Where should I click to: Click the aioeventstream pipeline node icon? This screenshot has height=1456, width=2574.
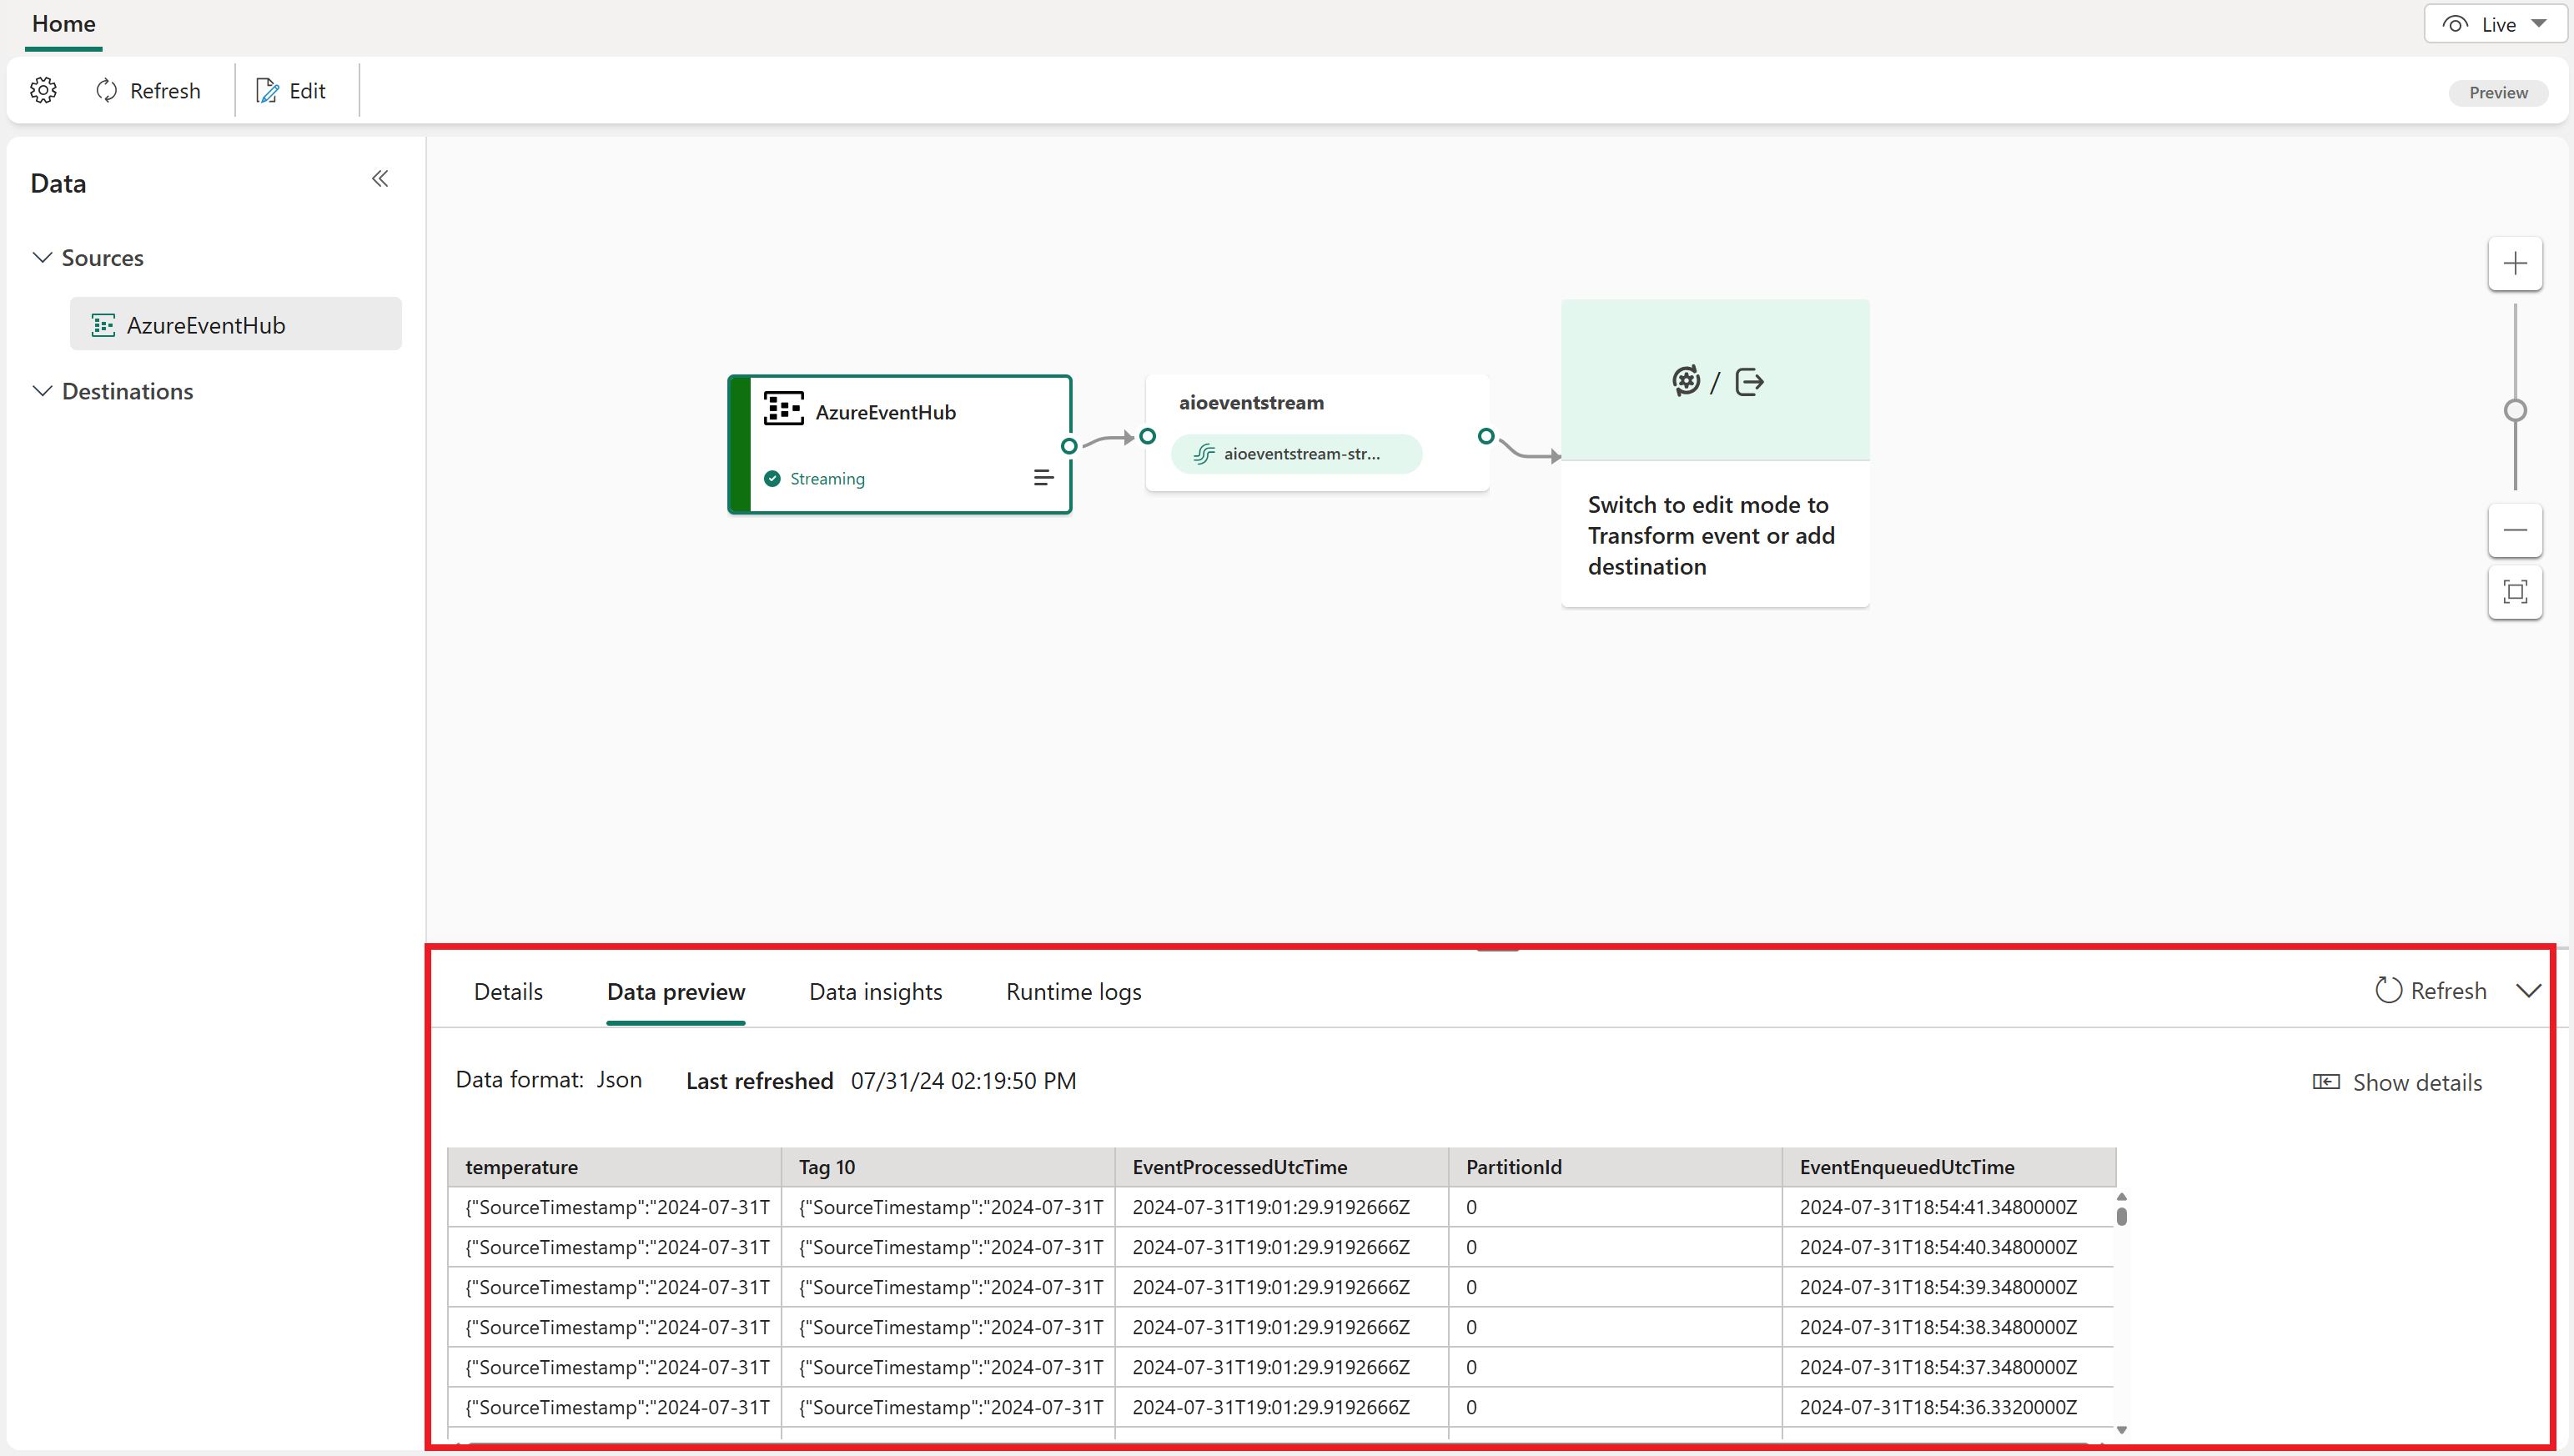[1204, 454]
